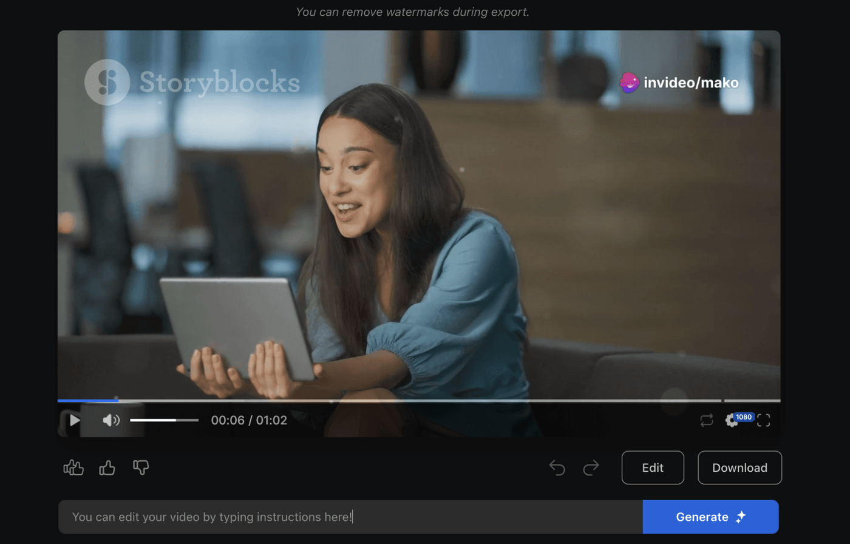
Task: Open the 1080 quality selector
Action: (743, 416)
